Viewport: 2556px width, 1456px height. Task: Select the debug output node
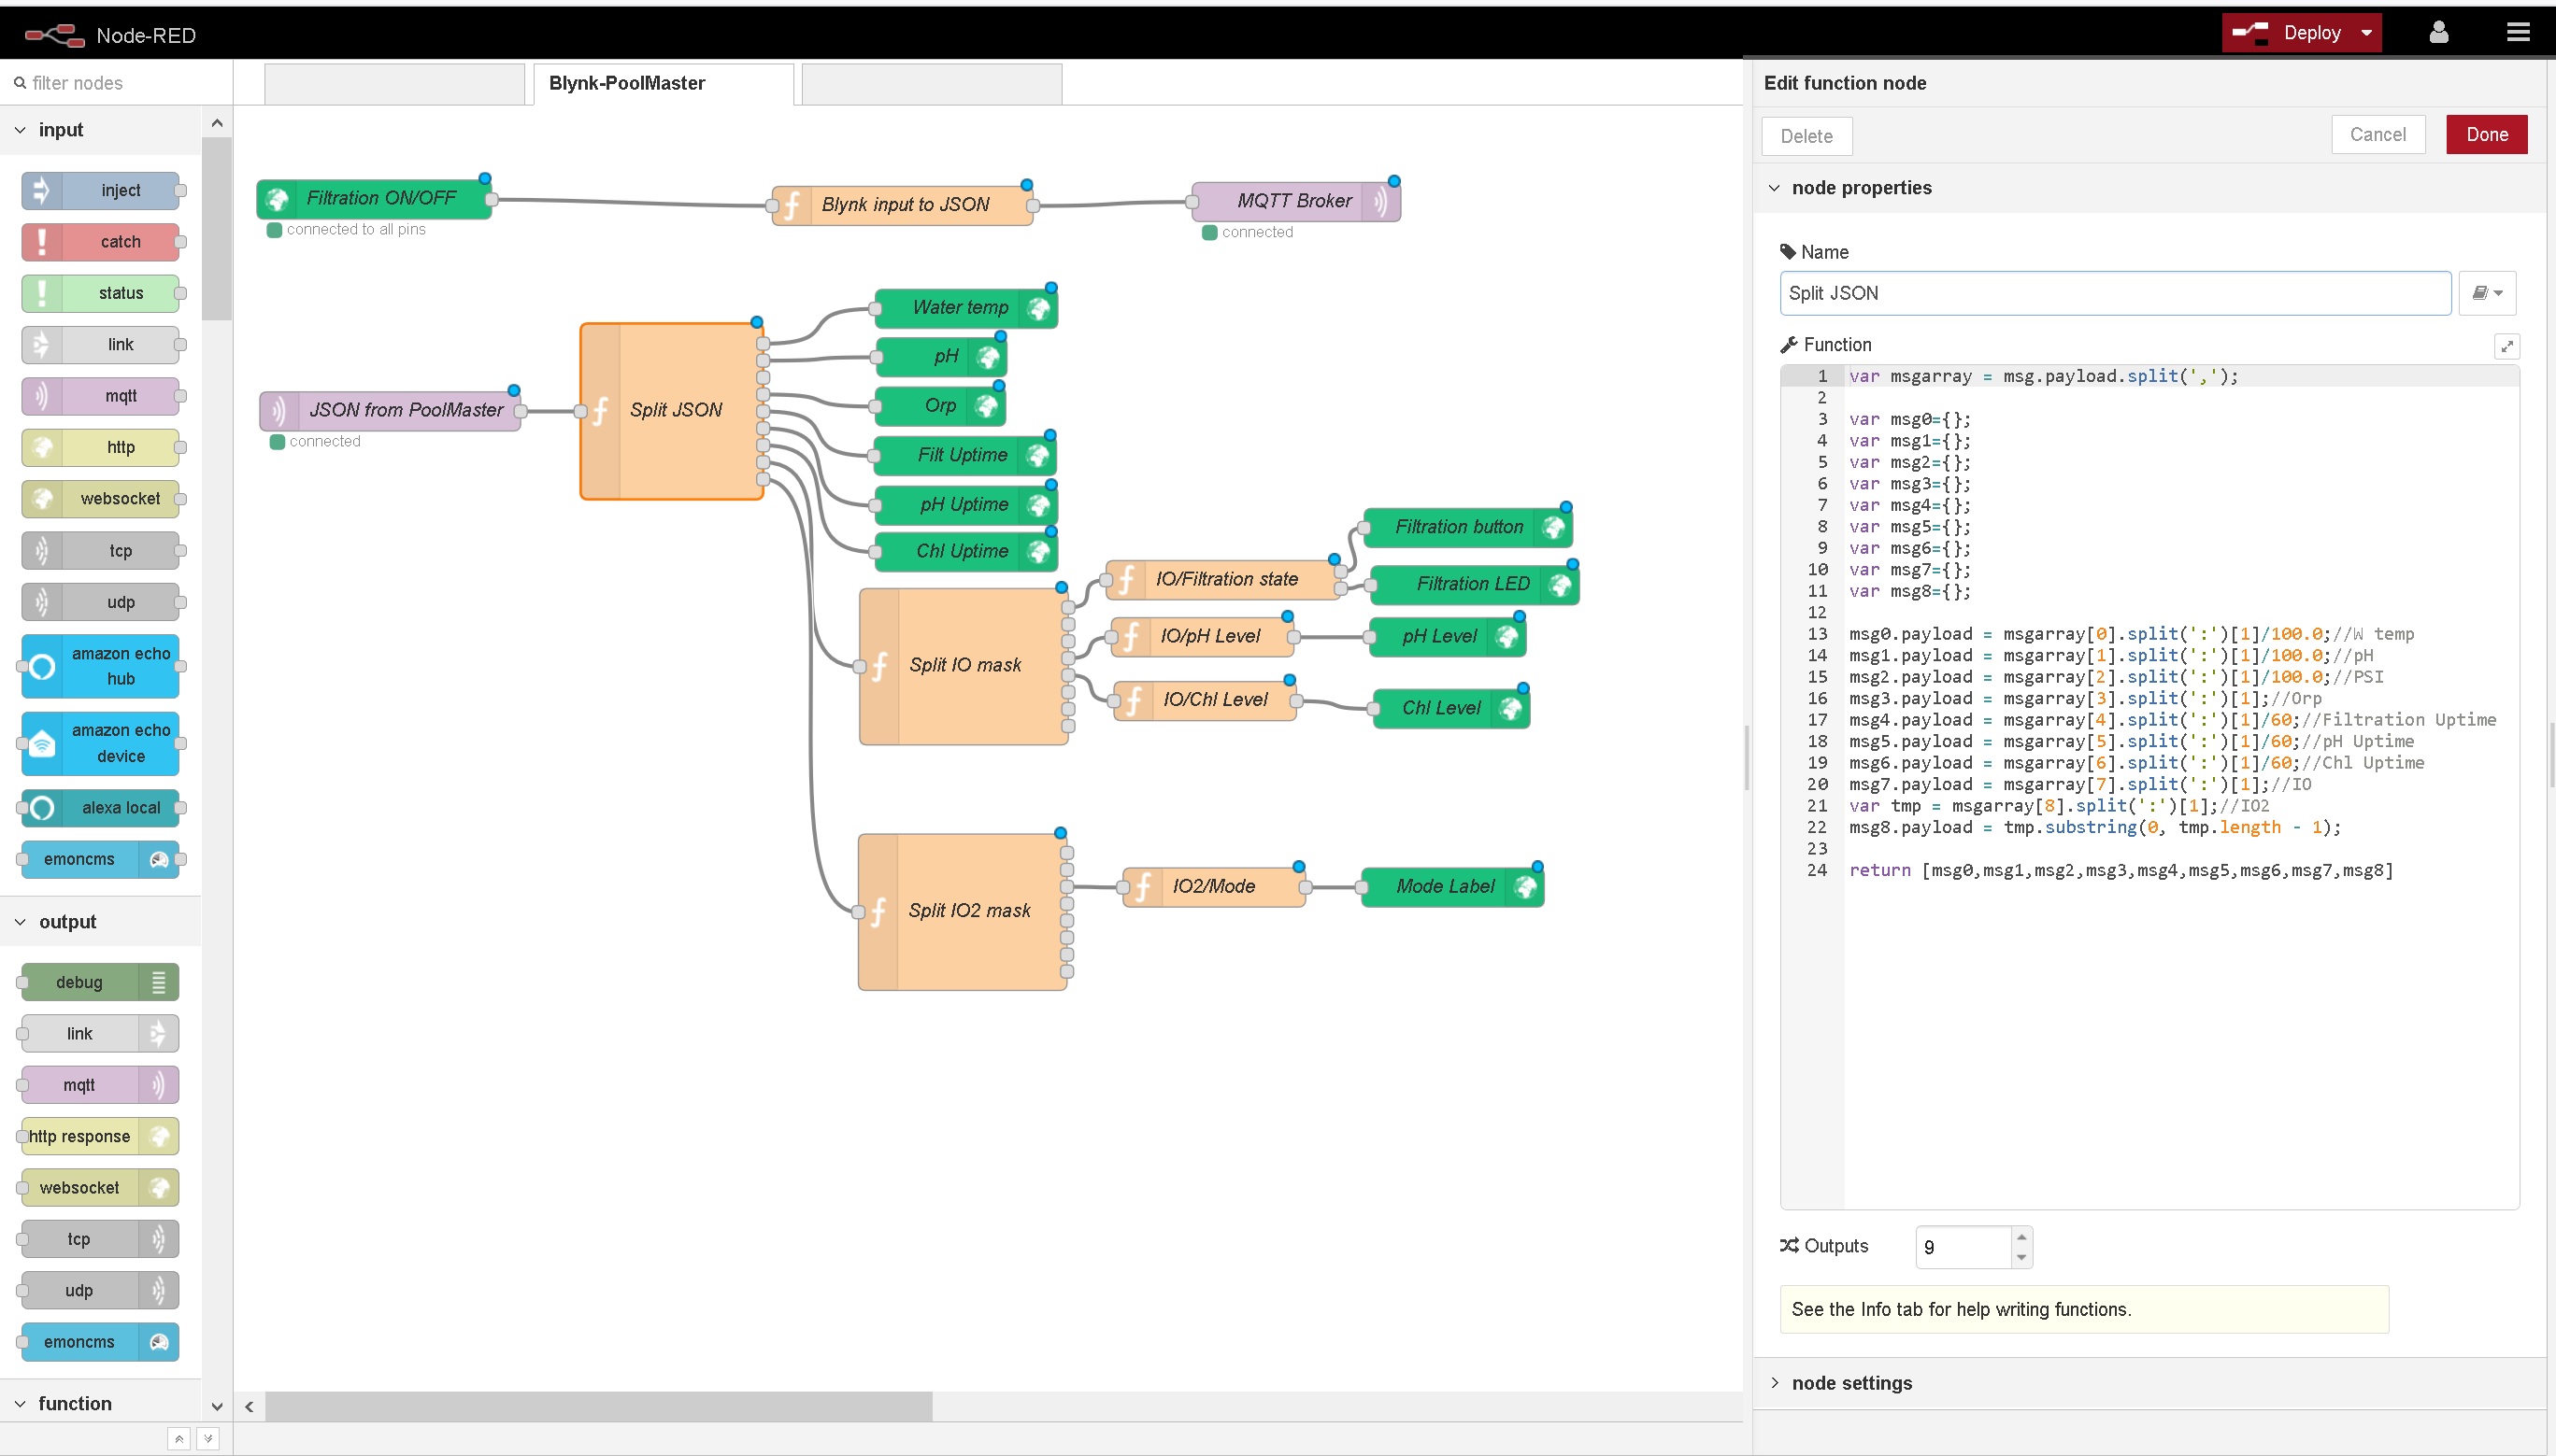pyautogui.click(x=100, y=982)
